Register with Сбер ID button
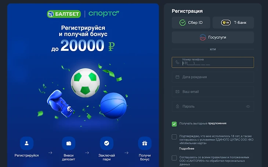Image resolution: width=268 pixels, height=167 pixels. point(191,22)
